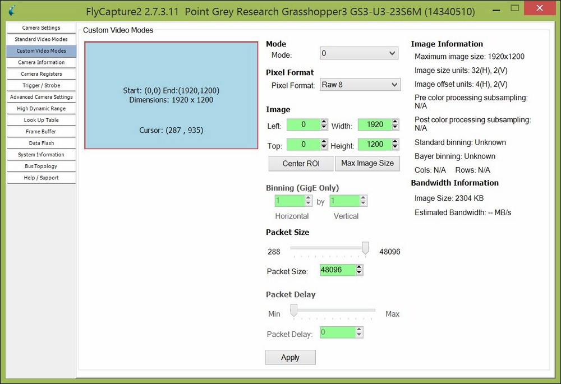
Task: View the System Information tab
Action: click(x=41, y=155)
